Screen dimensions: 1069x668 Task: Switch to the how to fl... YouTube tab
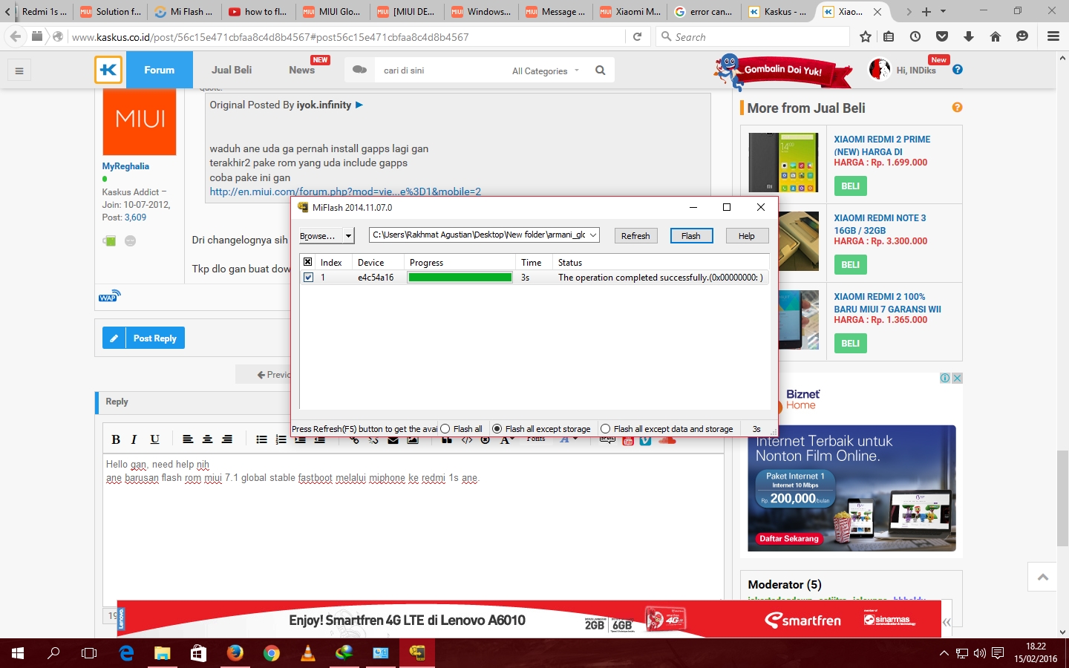258,12
